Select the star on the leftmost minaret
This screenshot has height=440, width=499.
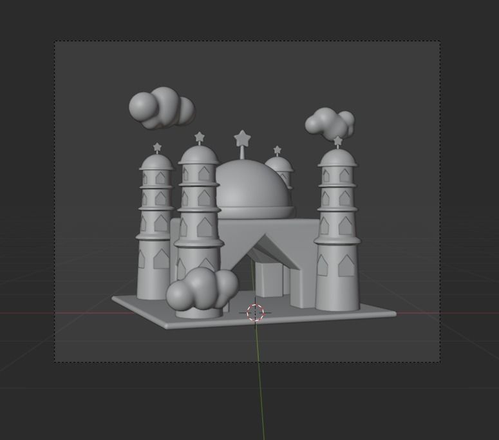[157, 148]
